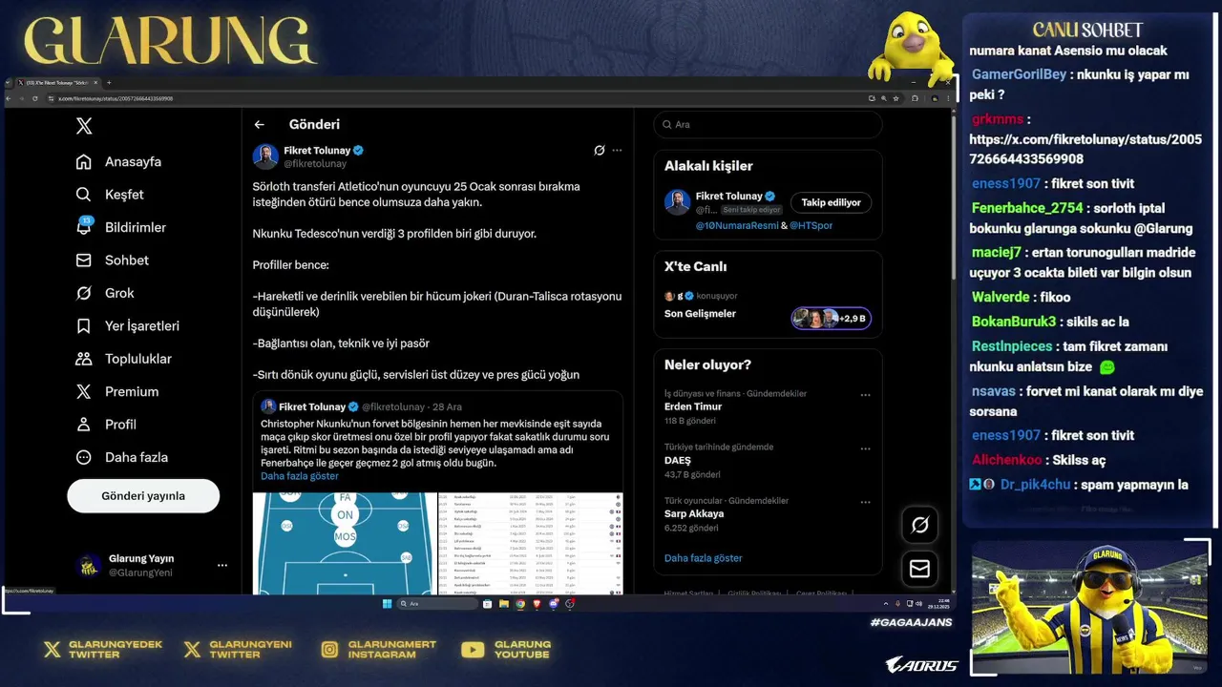Screen dimensions: 1222x687
Task: Click the taskbar clock showing 22:46
Action: [x=939, y=603]
